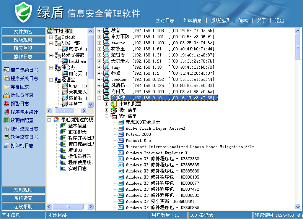
Task: Click the 计算机配置 node icon
Action: pos(114,104)
